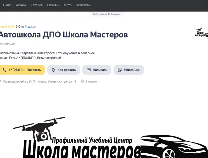Open the Яндексе rating link
This screenshot has width=208, height=158.
click(x=30, y=27)
